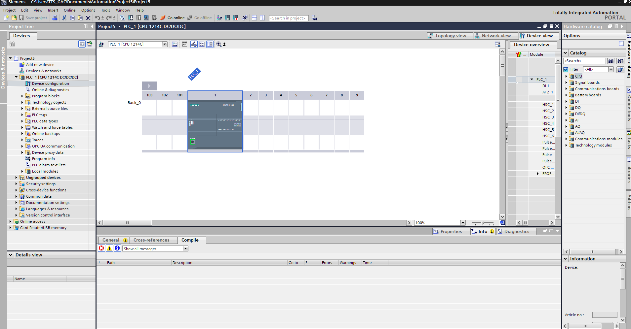Toggle warning messages filter in Compile tab
The height and width of the screenshot is (329, 631).
(x=109, y=248)
